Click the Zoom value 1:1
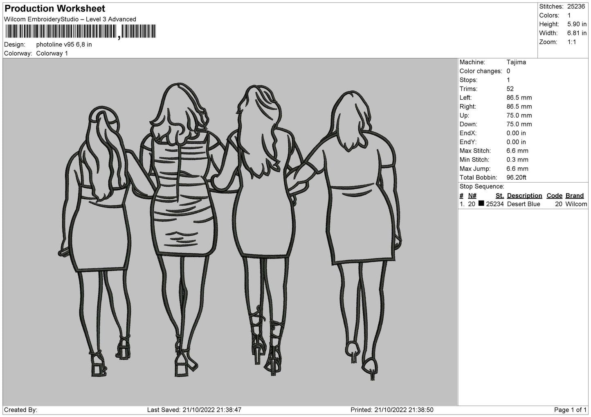 click(x=572, y=42)
